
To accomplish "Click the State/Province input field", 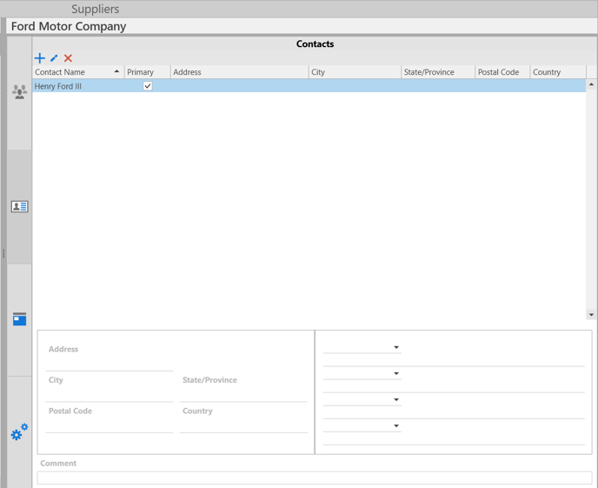I will point(243,395).
